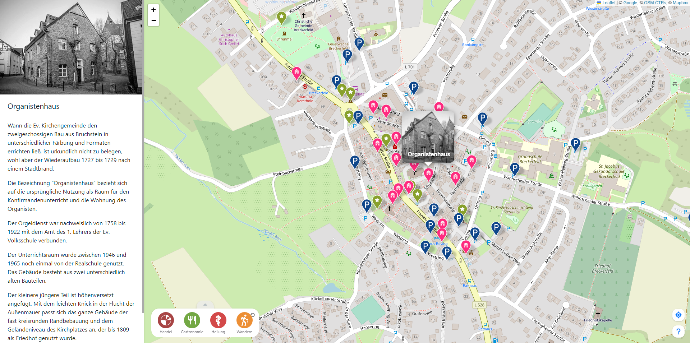Click the sidebar scrollbar

tap(143, 180)
